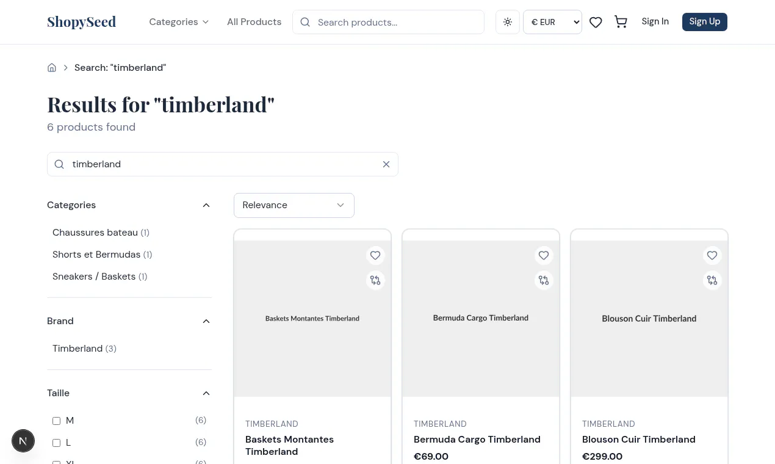775x464 pixels.
Task: Add Blouson Cuir Timberland to wishlist
Action: pos(712,255)
